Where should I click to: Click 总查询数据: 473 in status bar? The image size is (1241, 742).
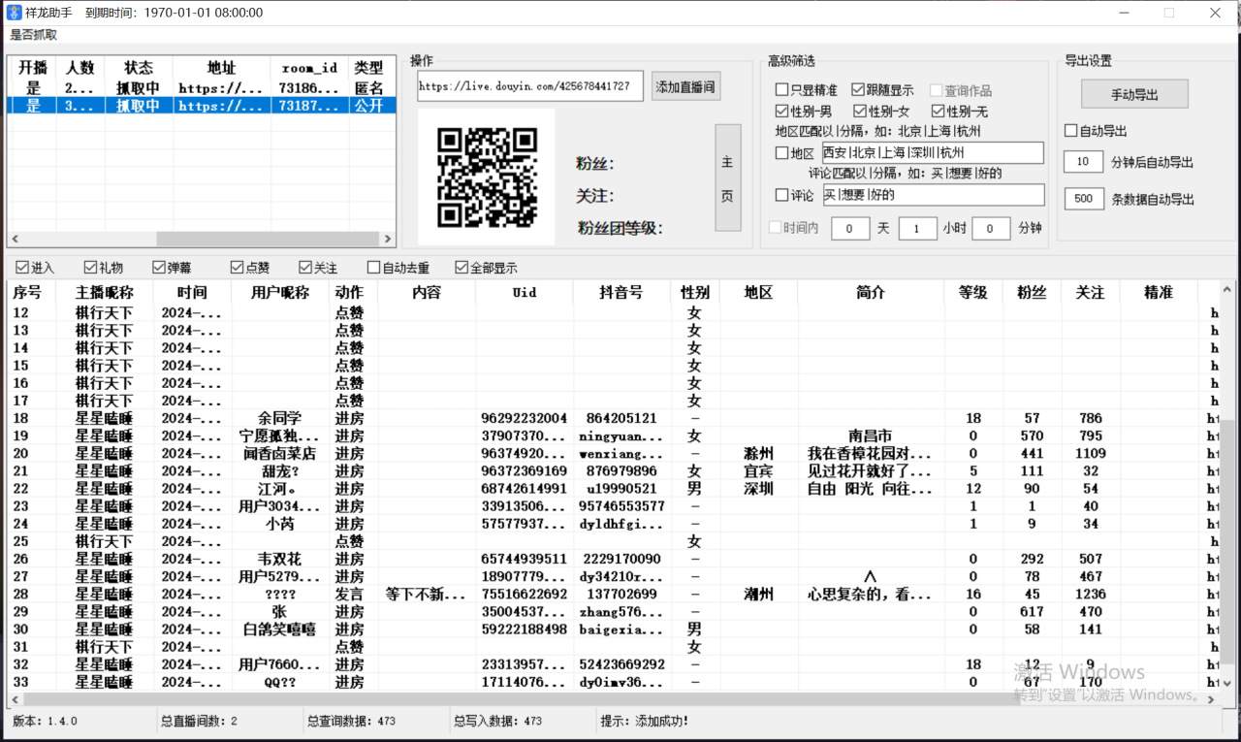pyautogui.click(x=354, y=721)
